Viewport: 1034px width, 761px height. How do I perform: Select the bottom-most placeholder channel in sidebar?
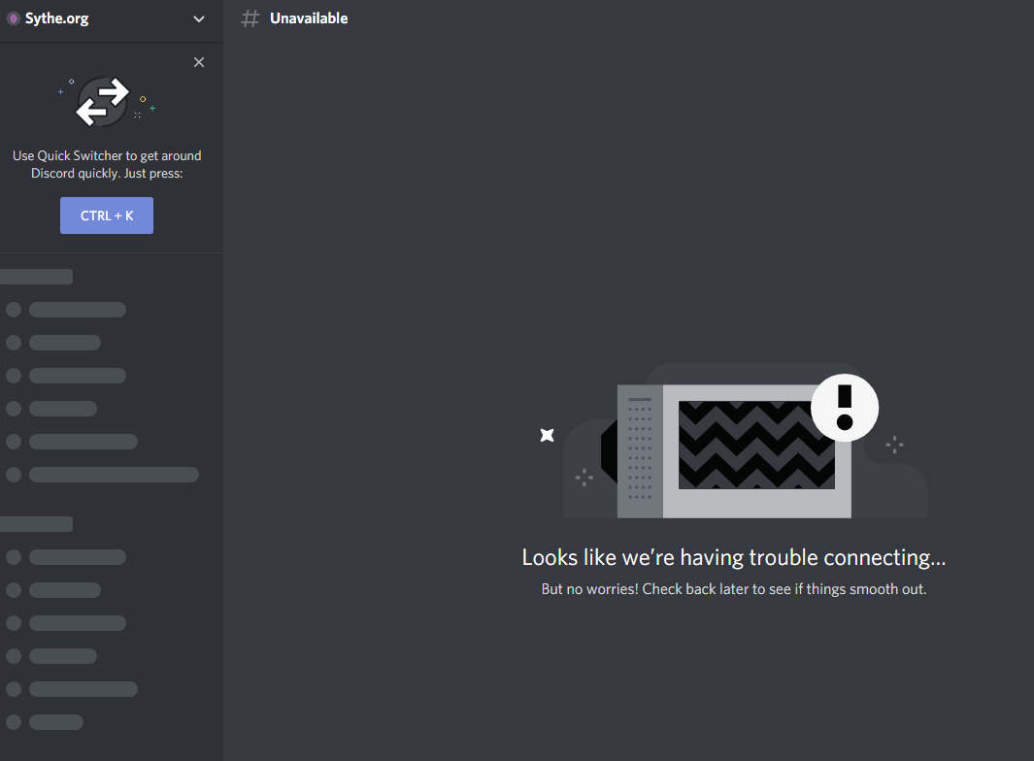click(x=55, y=722)
